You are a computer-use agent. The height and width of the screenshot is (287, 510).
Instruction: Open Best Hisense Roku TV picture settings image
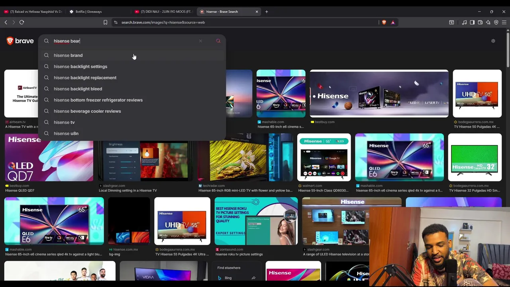click(x=256, y=221)
